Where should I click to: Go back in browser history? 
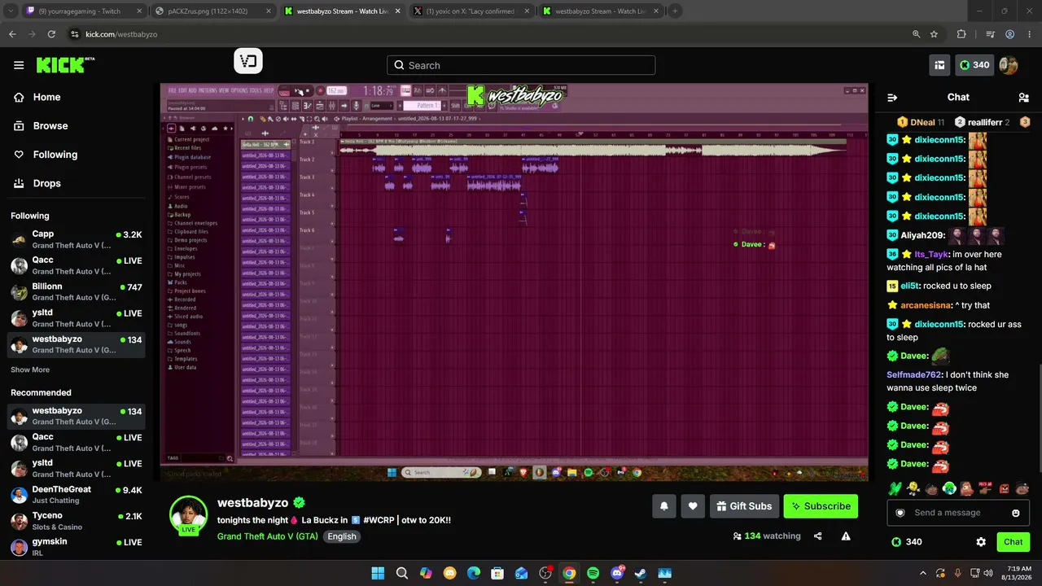12,34
